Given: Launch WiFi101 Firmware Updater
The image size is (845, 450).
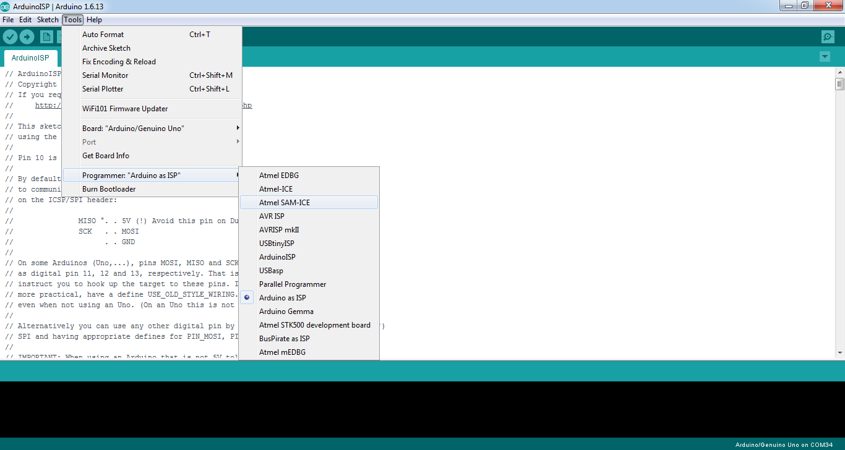Looking at the screenshot, I should click(x=152, y=109).
